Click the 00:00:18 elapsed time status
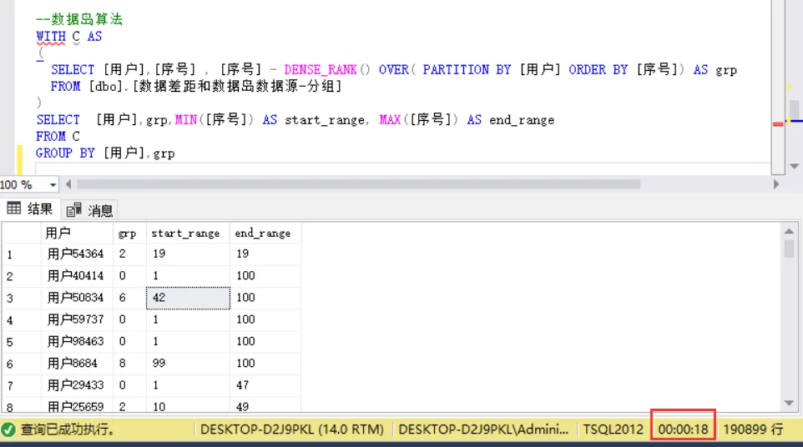The height and width of the screenshot is (447, 803). pos(683,429)
